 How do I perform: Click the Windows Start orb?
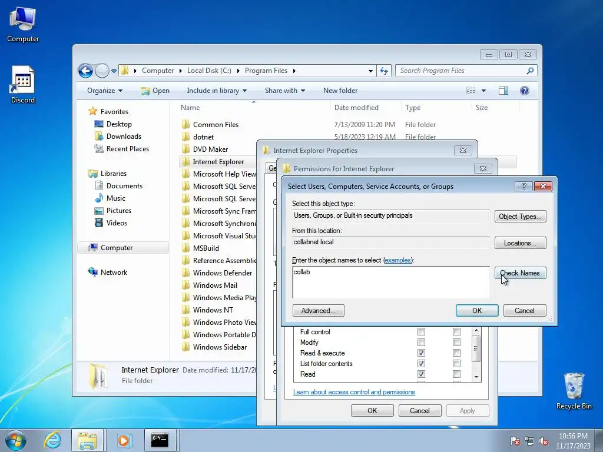(x=15, y=440)
